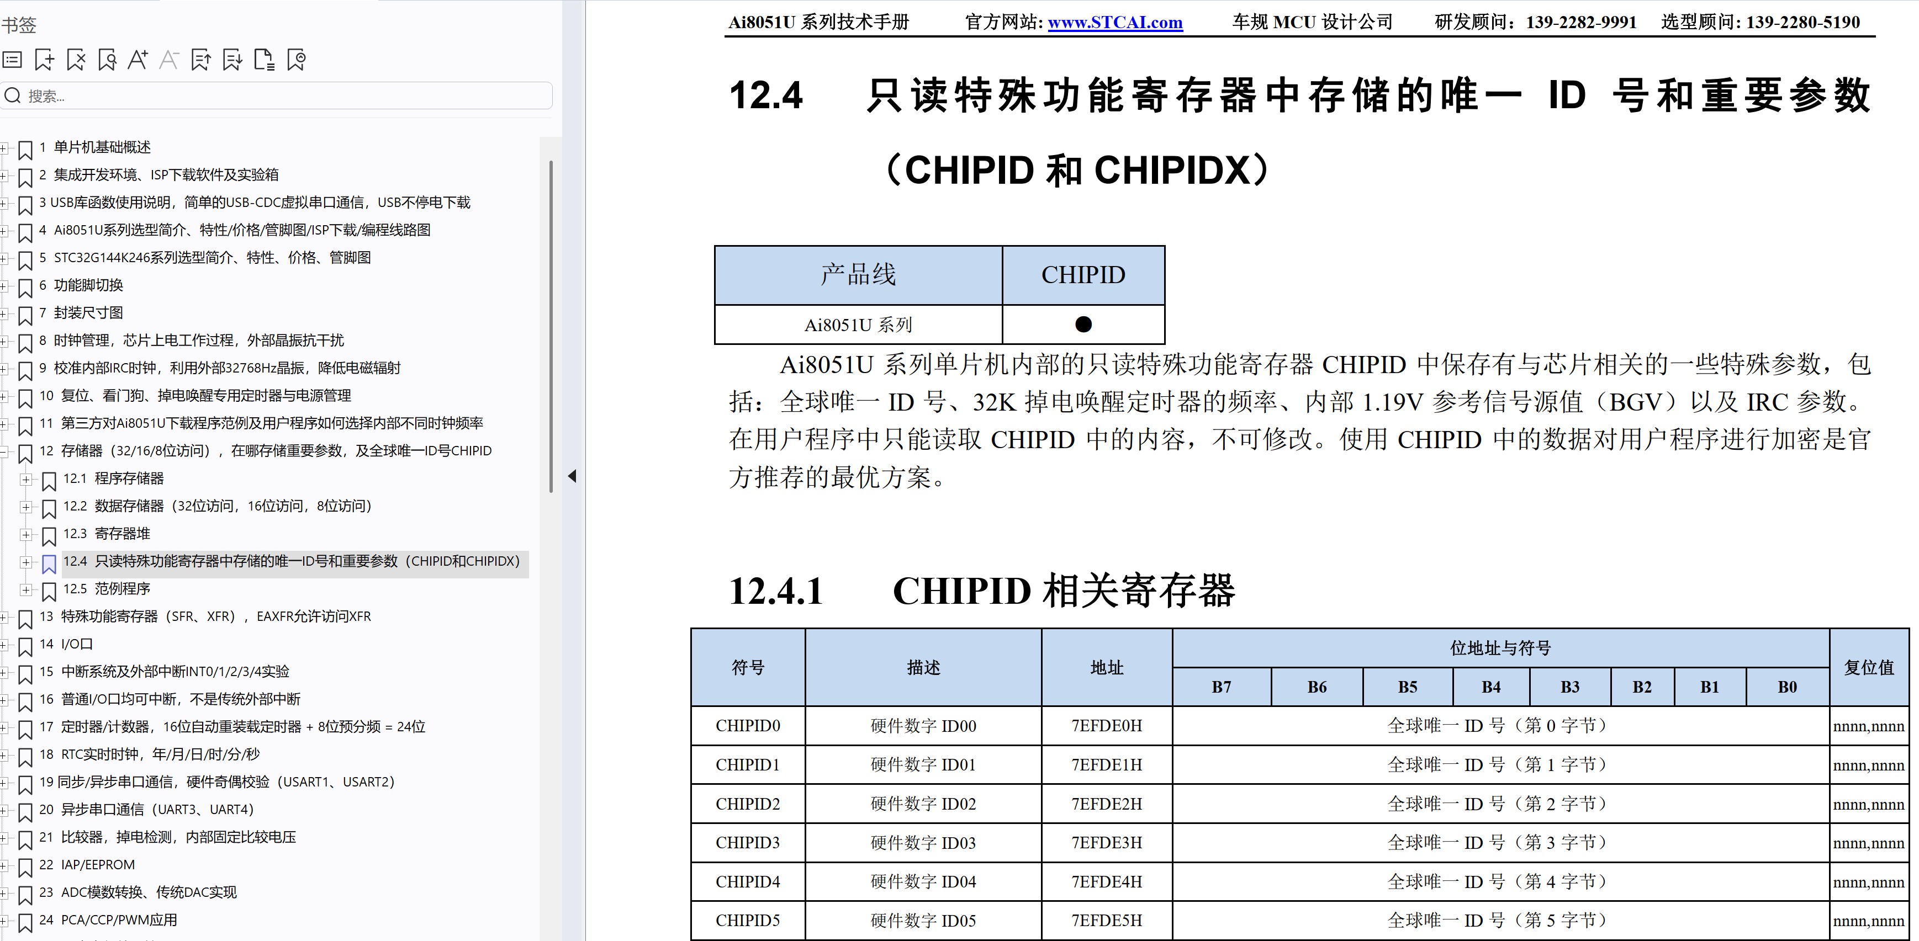This screenshot has height=941, width=1919.
Task: Click the B7 bit column header
Action: coord(1222,687)
